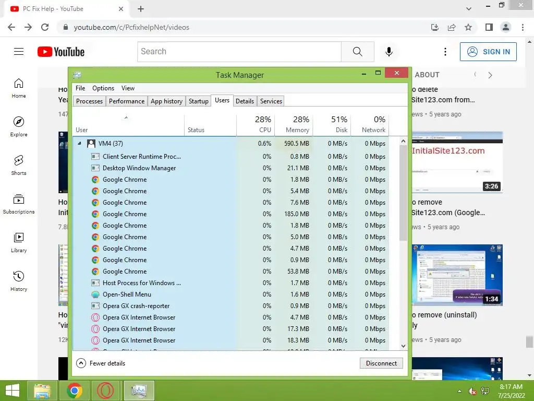Open Shorts in YouTube sidebar
The width and height of the screenshot is (534, 401).
tap(19, 166)
